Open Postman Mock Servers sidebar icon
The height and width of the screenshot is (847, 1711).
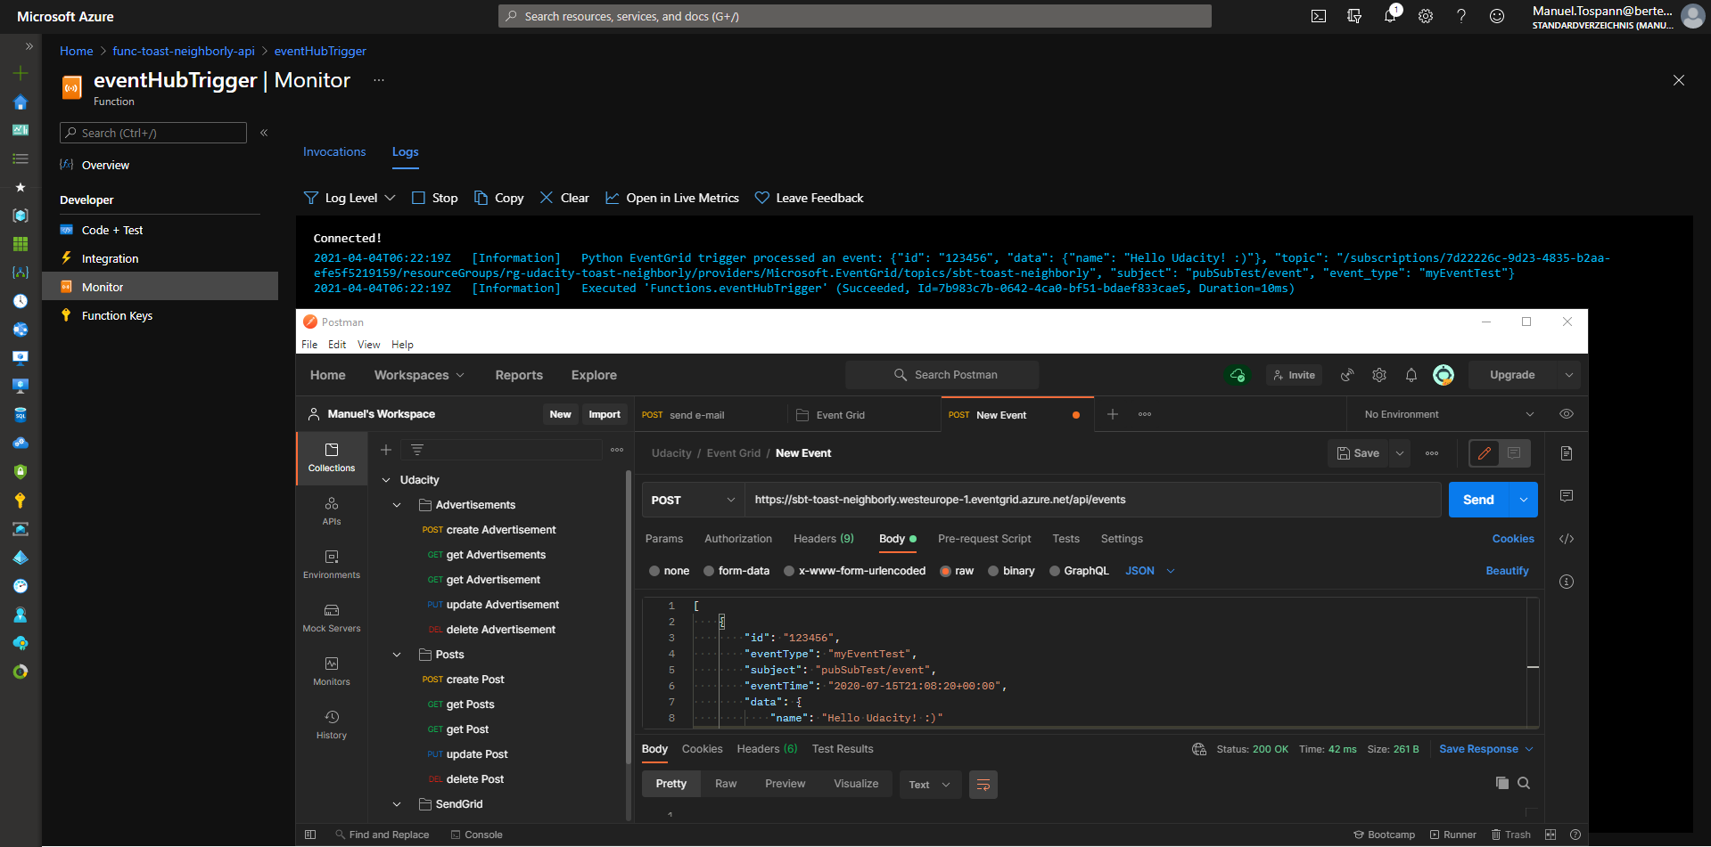click(x=332, y=619)
